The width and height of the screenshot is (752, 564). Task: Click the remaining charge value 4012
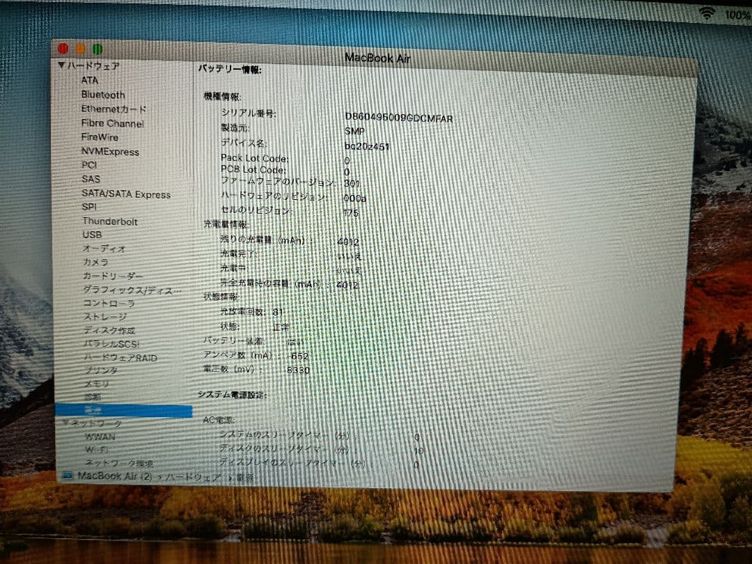tap(347, 242)
